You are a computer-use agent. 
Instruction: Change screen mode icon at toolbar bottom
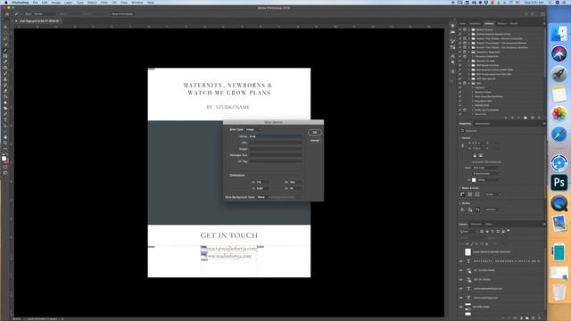[5, 173]
